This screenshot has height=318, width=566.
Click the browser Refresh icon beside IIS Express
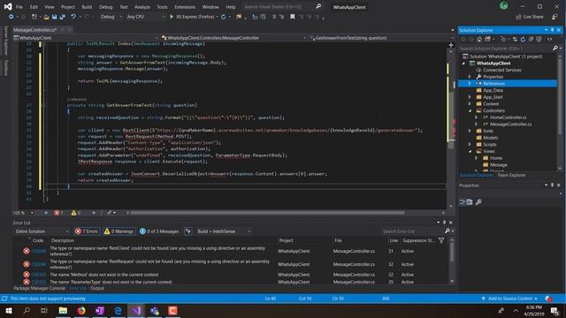224,17
